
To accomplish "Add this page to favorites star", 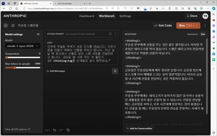I will pyautogui.click(x=118, y=9).
